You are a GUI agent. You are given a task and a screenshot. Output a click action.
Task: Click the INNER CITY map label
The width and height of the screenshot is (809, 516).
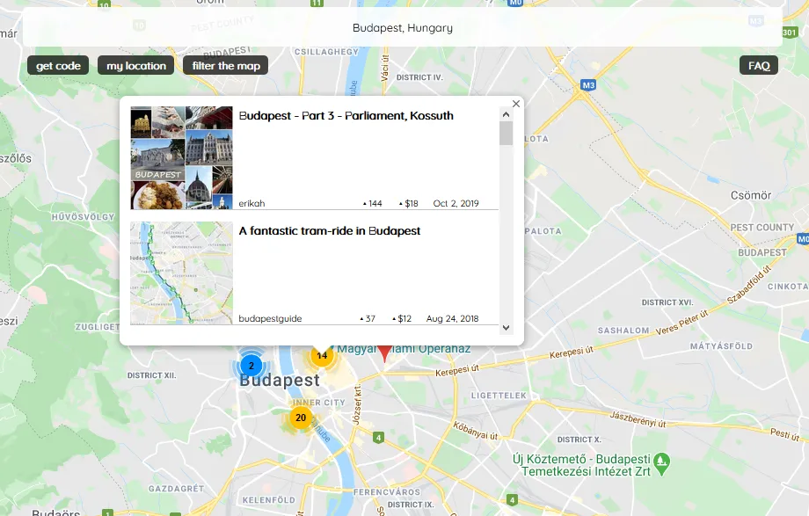319,403
